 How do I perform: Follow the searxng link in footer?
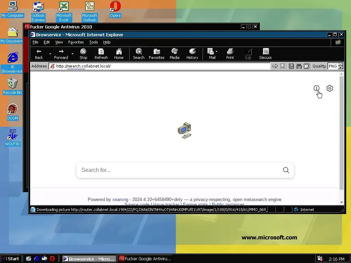[120, 200]
